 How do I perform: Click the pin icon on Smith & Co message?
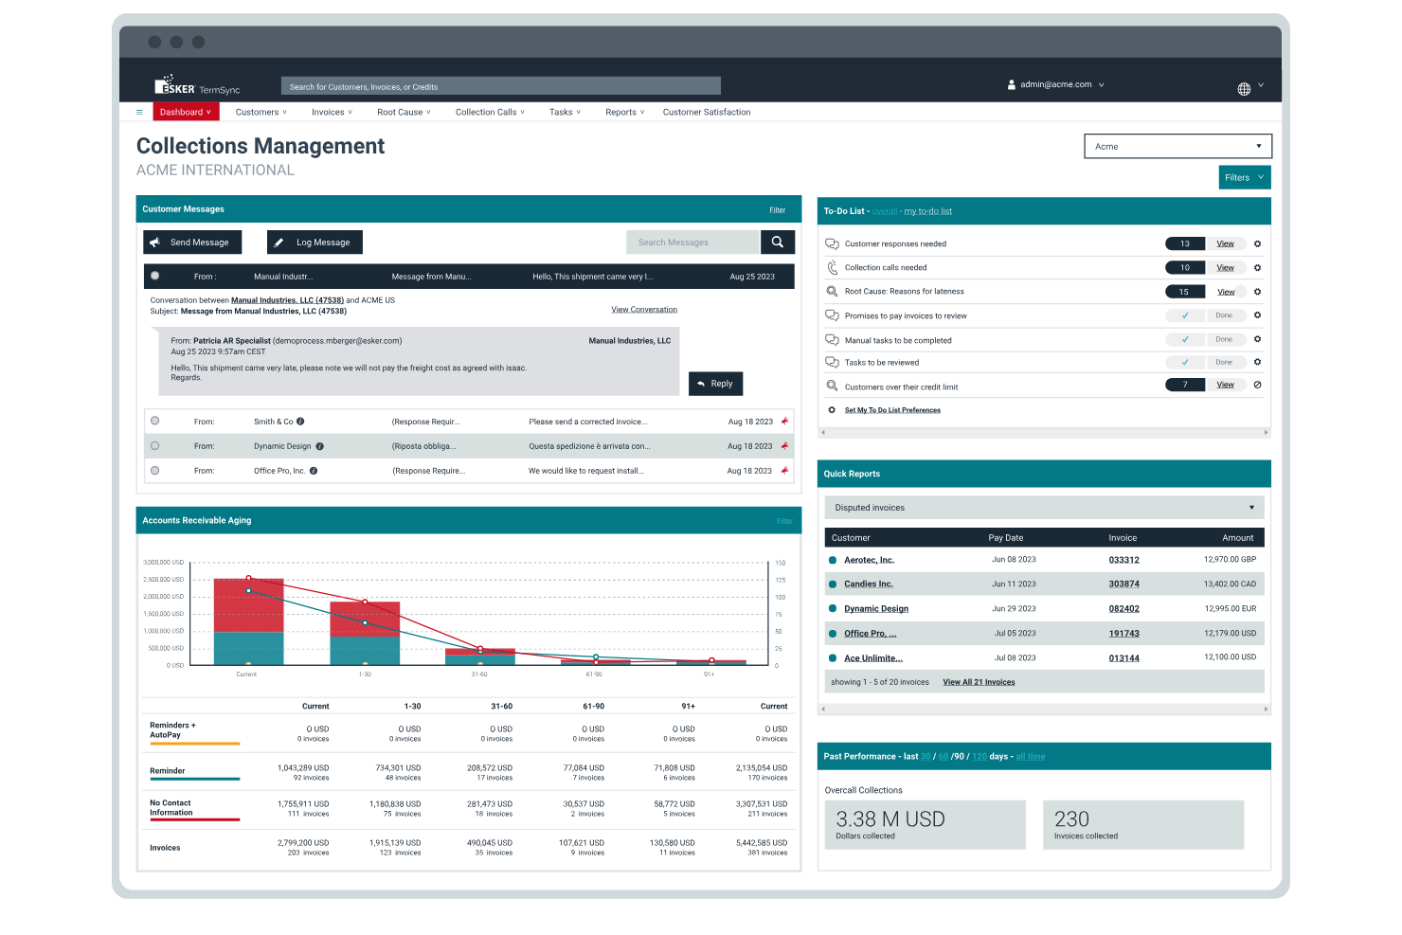coord(784,421)
